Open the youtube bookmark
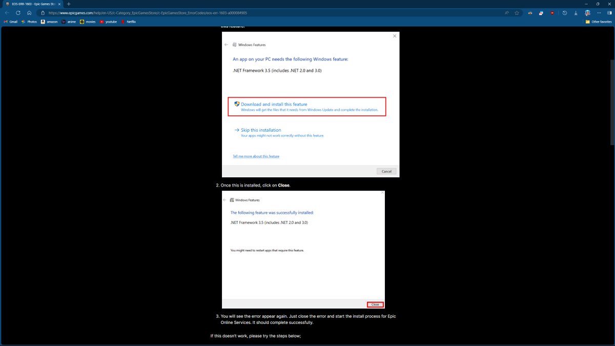Screen dimensions: 615x346 109,22
